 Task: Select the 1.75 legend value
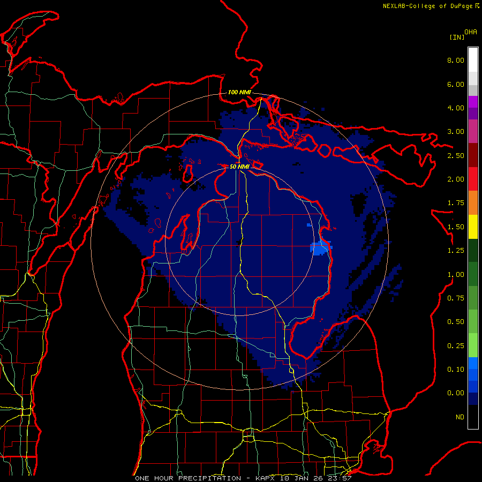click(456, 203)
